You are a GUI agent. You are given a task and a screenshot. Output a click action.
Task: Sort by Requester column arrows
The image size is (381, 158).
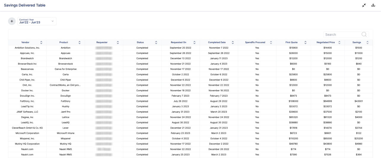[x=118, y=43]
